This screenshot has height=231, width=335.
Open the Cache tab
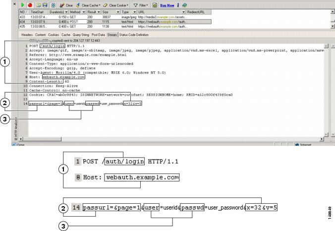pos(66,35)
